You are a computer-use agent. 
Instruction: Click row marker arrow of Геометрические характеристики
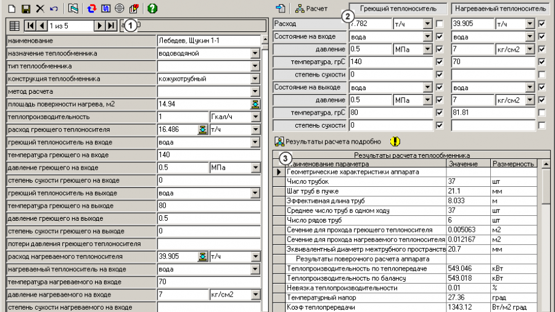click(279, 172)
